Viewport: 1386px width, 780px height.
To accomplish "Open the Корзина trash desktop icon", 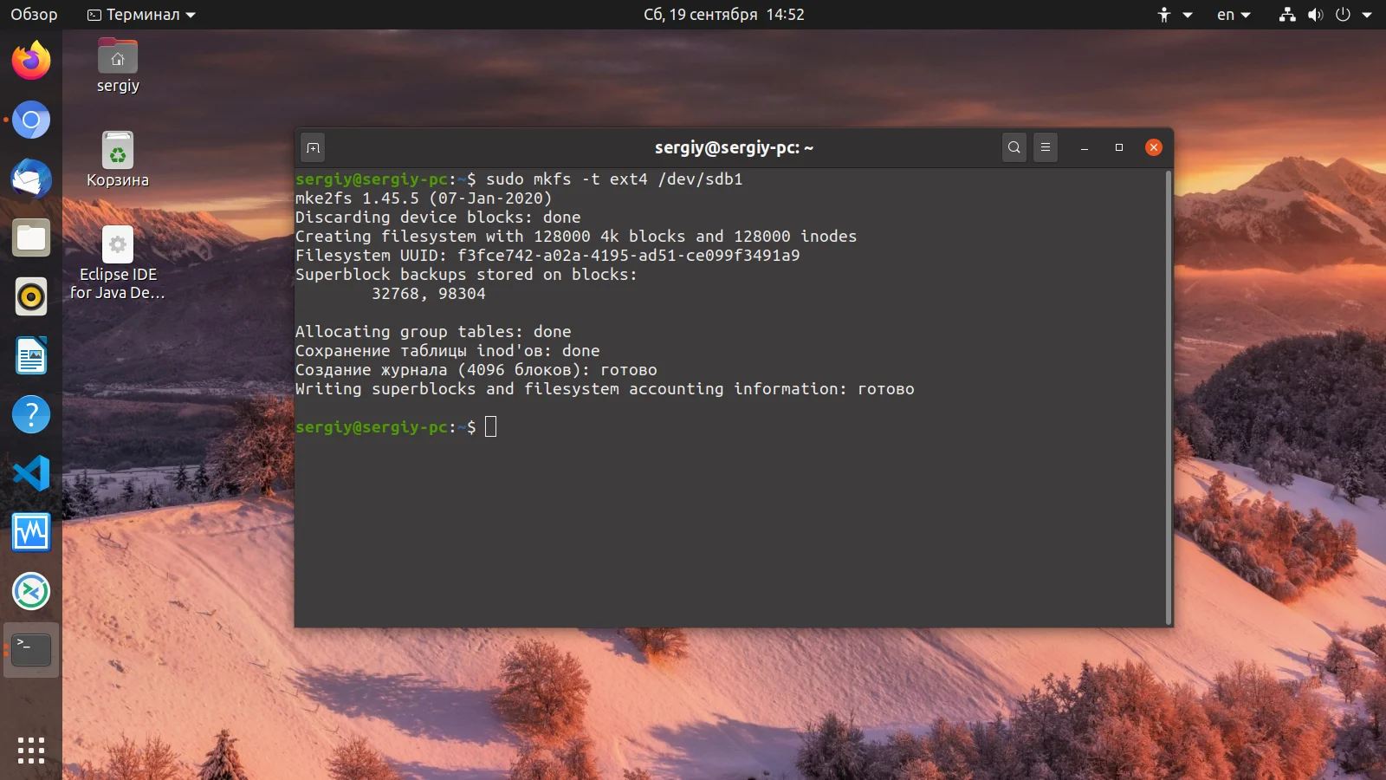I will tap(118, 160).
